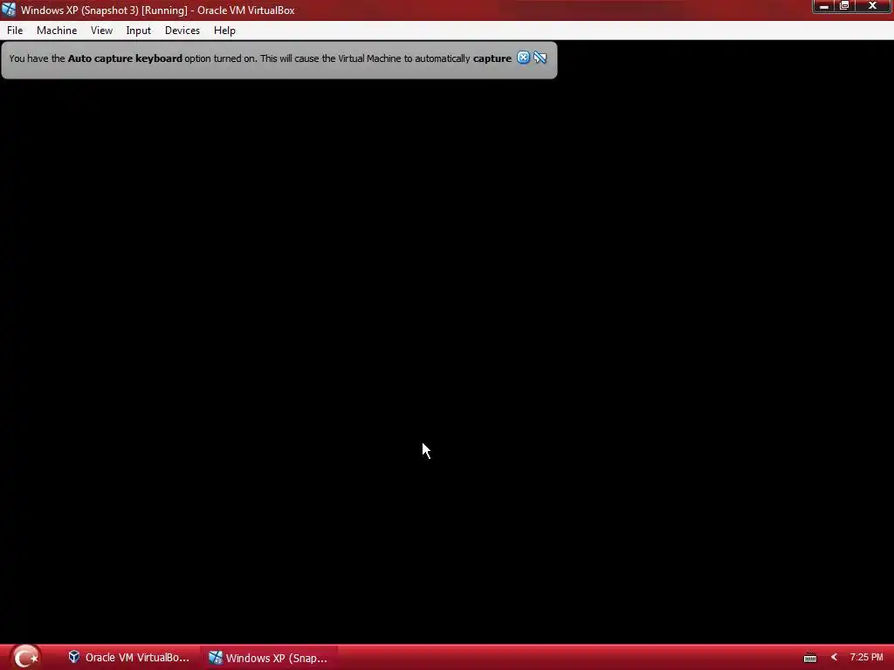Image resolution: width=894 pixels, height=670 pixels.
Task: Open the Devices menu
Action: [x=182, y=31]
